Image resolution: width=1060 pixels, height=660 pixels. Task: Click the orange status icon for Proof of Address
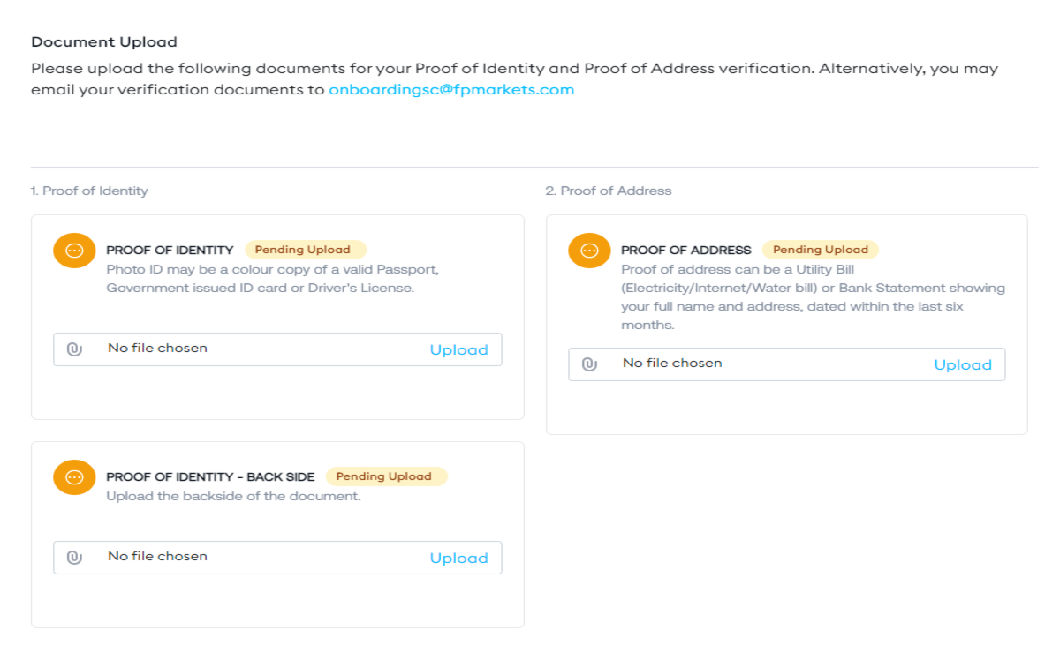589,251
